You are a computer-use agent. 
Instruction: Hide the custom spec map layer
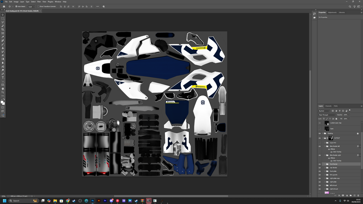(320, 123)
